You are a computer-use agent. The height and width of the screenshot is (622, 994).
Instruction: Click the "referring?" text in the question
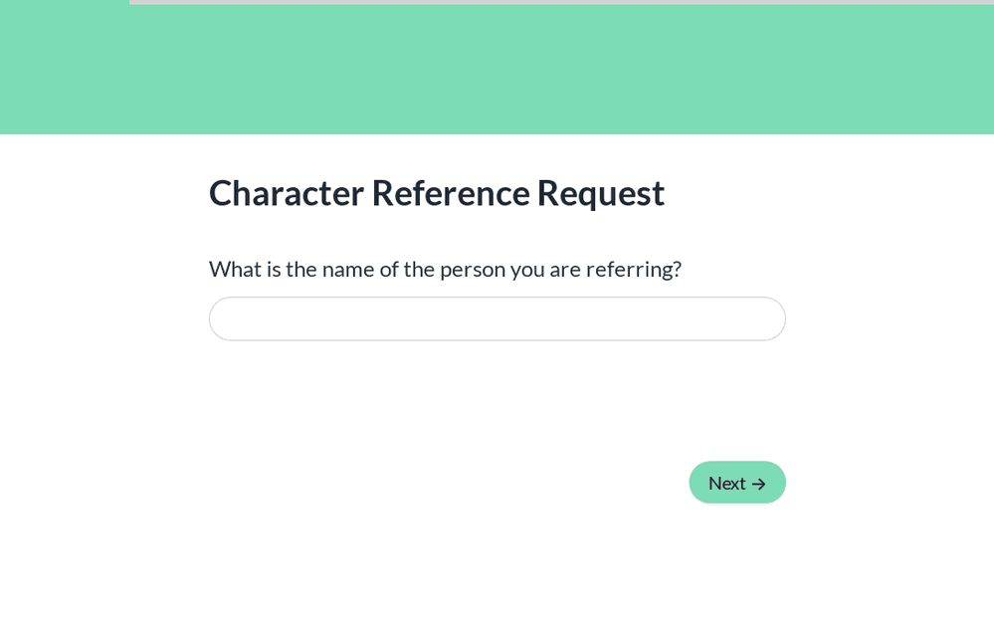pos(633,269)
